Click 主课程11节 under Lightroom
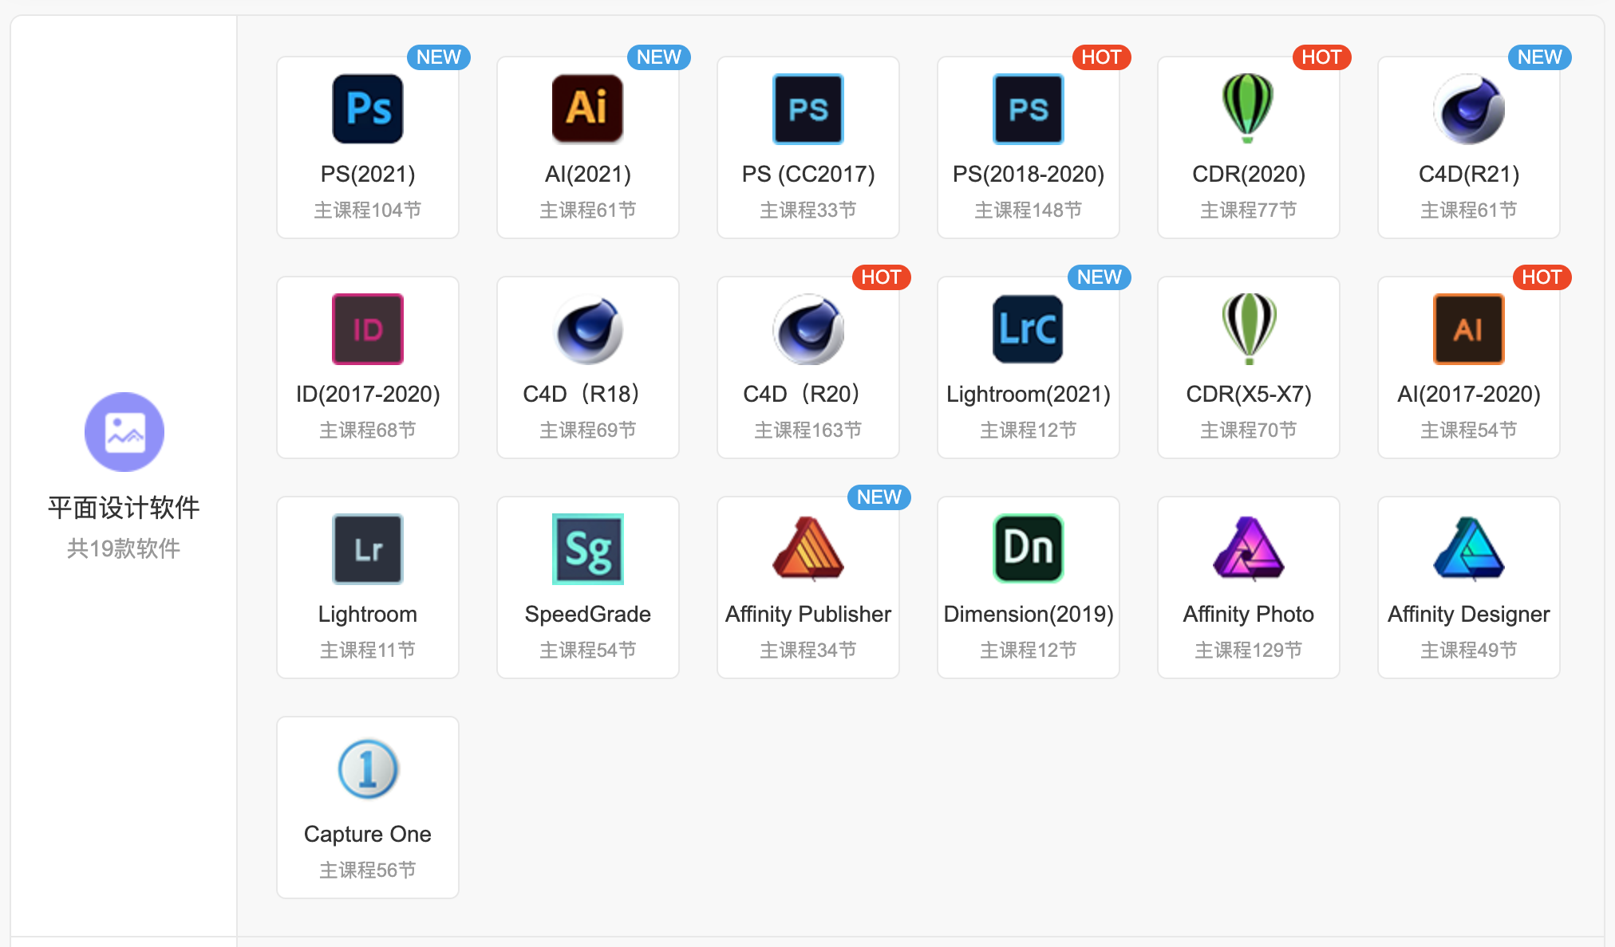 tap(368, 650)
